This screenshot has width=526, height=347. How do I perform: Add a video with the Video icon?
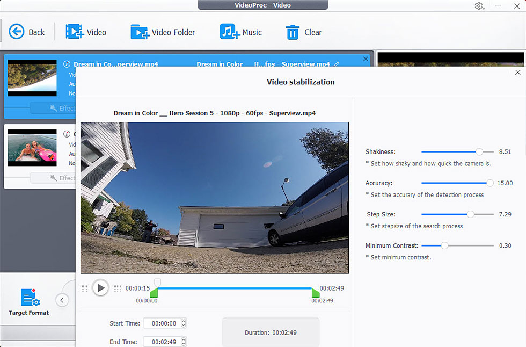(74, 32)
